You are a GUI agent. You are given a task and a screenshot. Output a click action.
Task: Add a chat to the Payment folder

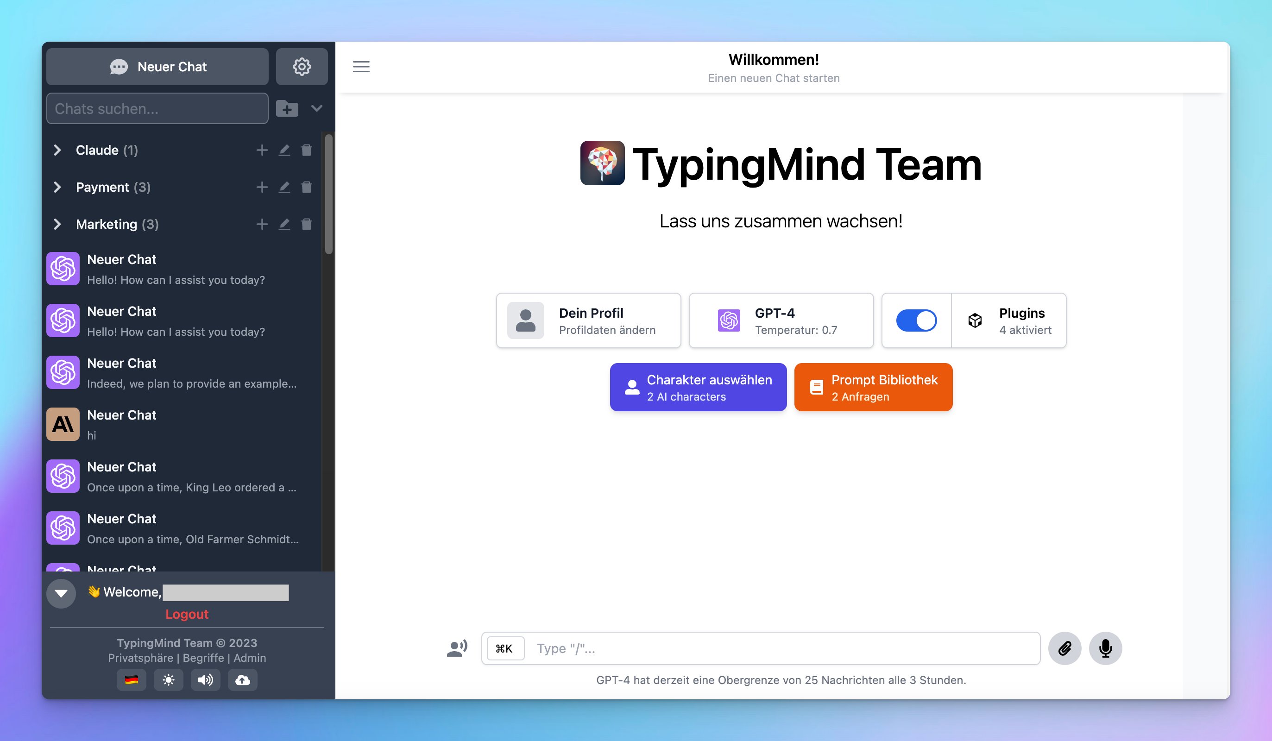[x=261, y=187]
